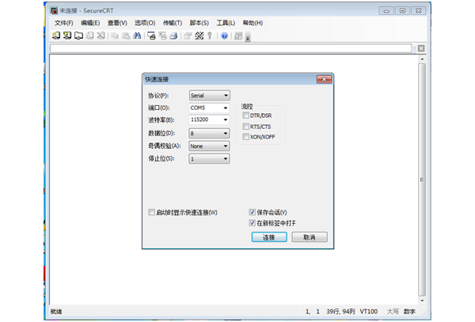
Task: Open the 端口 COM5 dropdown
Action: tap(209, 108)
